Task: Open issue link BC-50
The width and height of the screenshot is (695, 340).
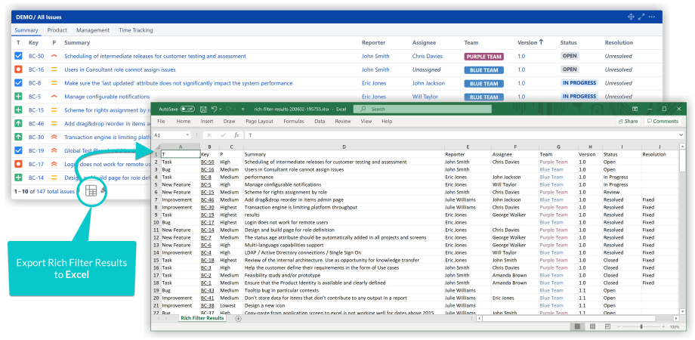Action: tap(36, 56)
